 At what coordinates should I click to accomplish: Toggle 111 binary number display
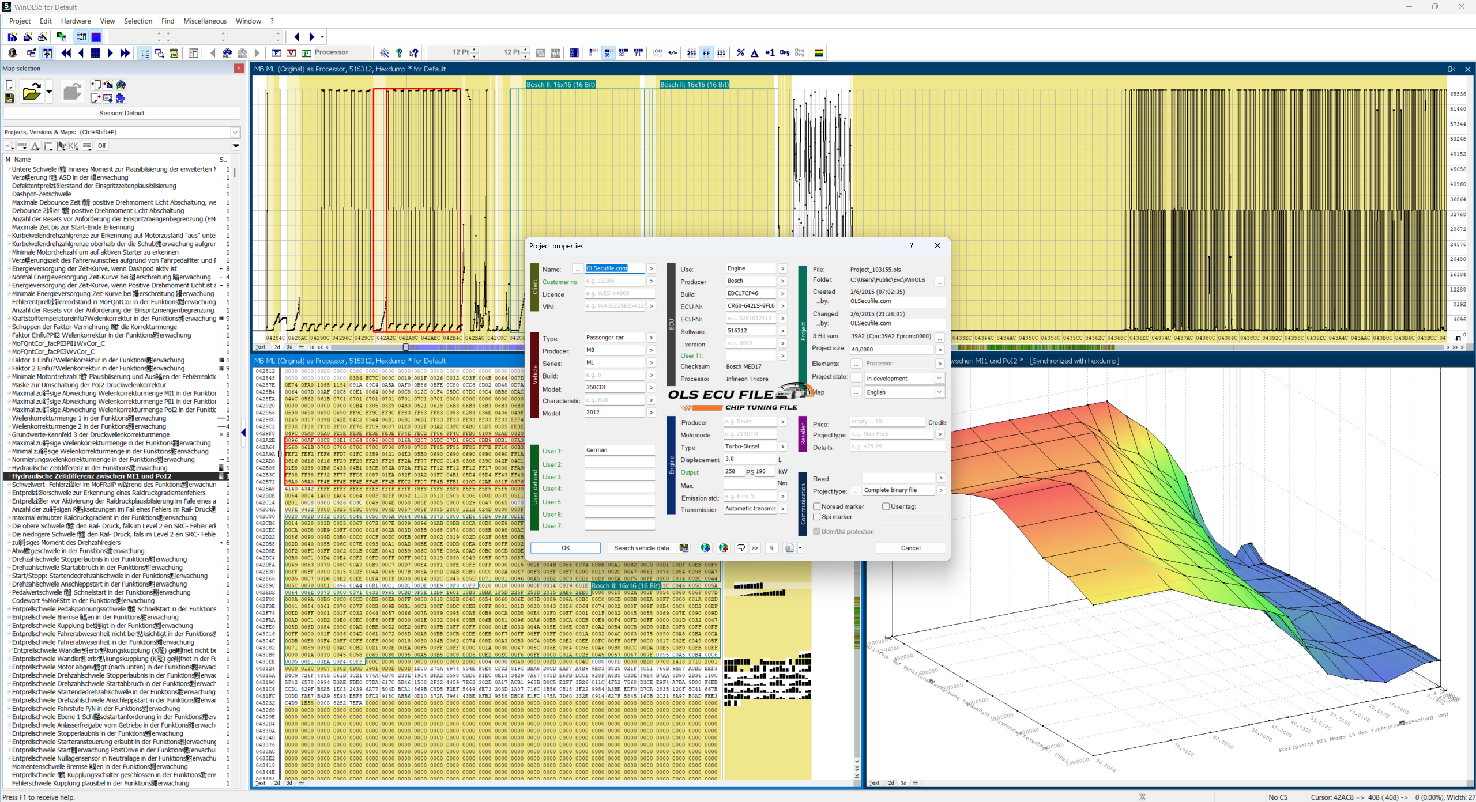(x=721, y=53)
